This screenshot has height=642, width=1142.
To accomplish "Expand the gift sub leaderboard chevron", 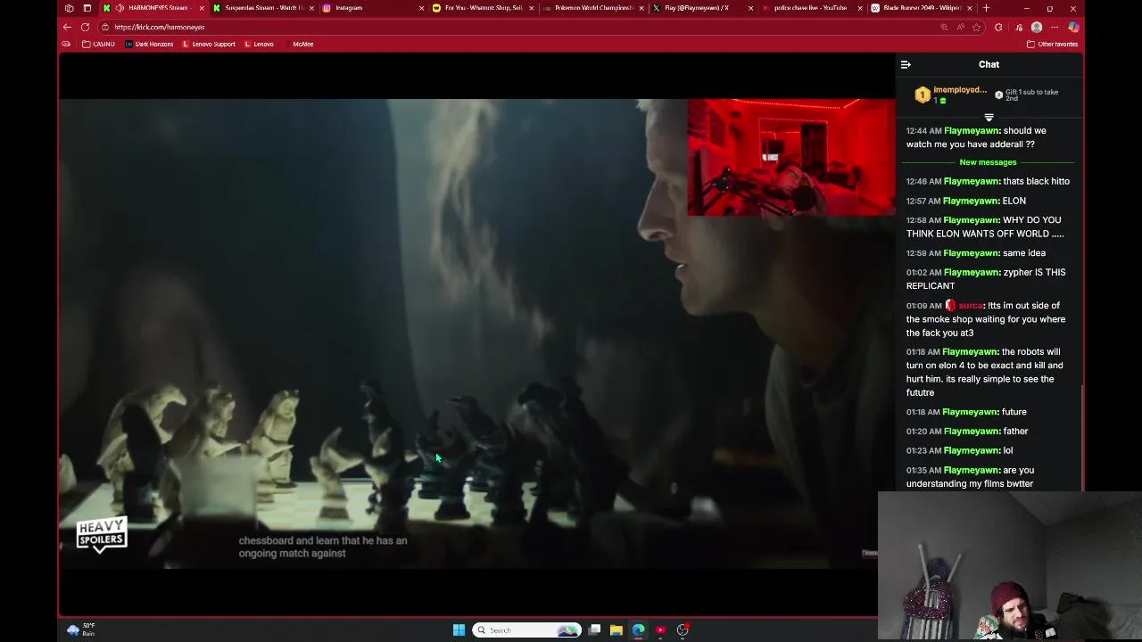I will click(989, 118).
